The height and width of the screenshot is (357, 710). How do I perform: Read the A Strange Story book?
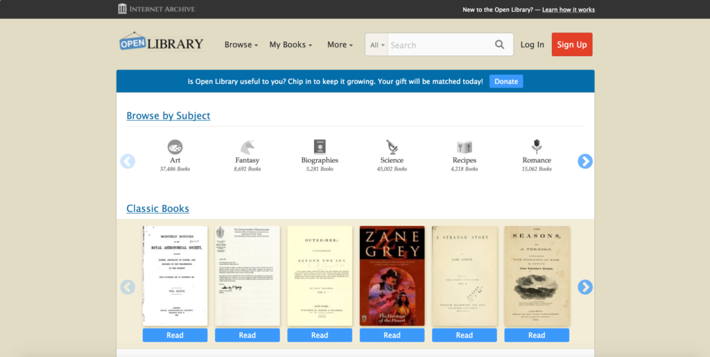click(x=465, y=336)
